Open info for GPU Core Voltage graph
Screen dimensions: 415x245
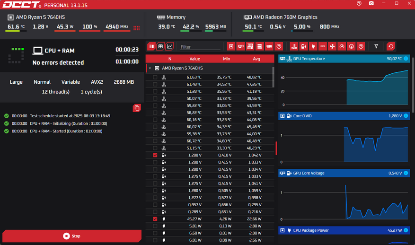[406, 173]
